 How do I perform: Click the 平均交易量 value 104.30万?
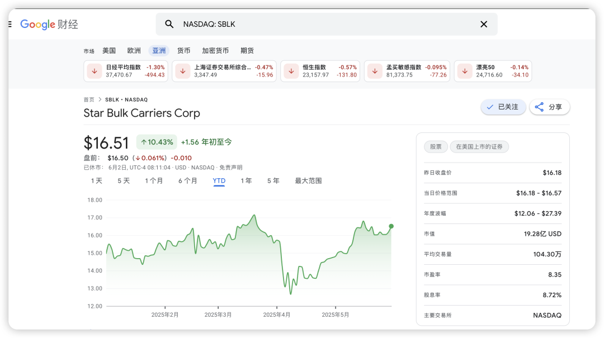[x=547, y=254]
